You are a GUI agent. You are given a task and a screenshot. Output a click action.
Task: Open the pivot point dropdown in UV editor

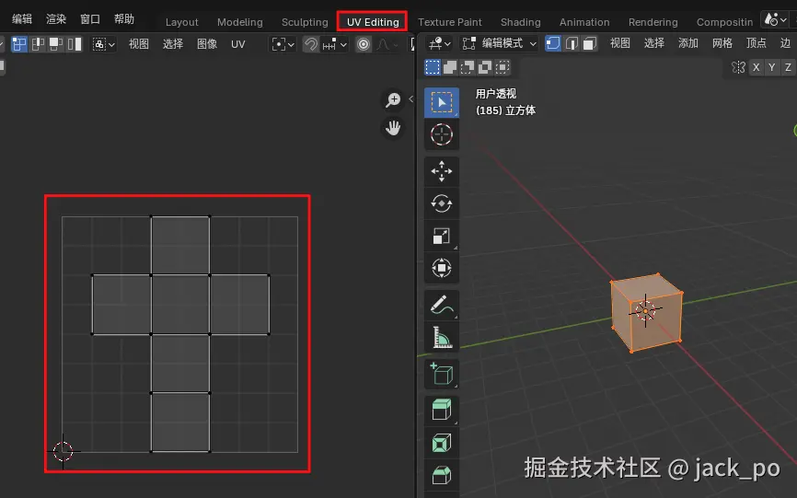tap(283, 45)
